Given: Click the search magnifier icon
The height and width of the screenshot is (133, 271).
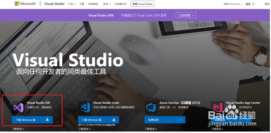Looking at the screenshot, I should [x=253, y=4].
